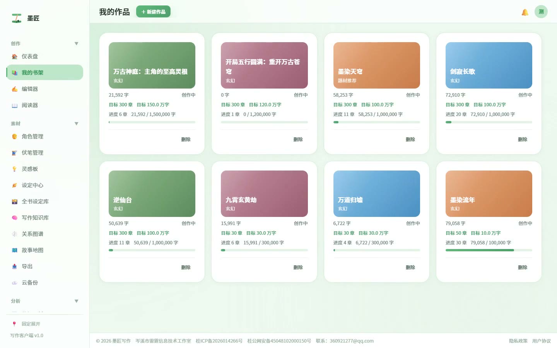Click the 墨匠 logo icon
This screenshot has height=348, width=557.
[17, 18]
